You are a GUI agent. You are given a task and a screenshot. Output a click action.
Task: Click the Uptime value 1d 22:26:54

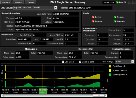click(x=66, y=22)
